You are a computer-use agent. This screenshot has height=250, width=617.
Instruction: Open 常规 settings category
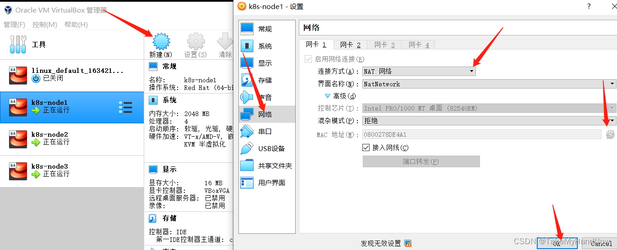pyautogui.click(x=267, y=29)
